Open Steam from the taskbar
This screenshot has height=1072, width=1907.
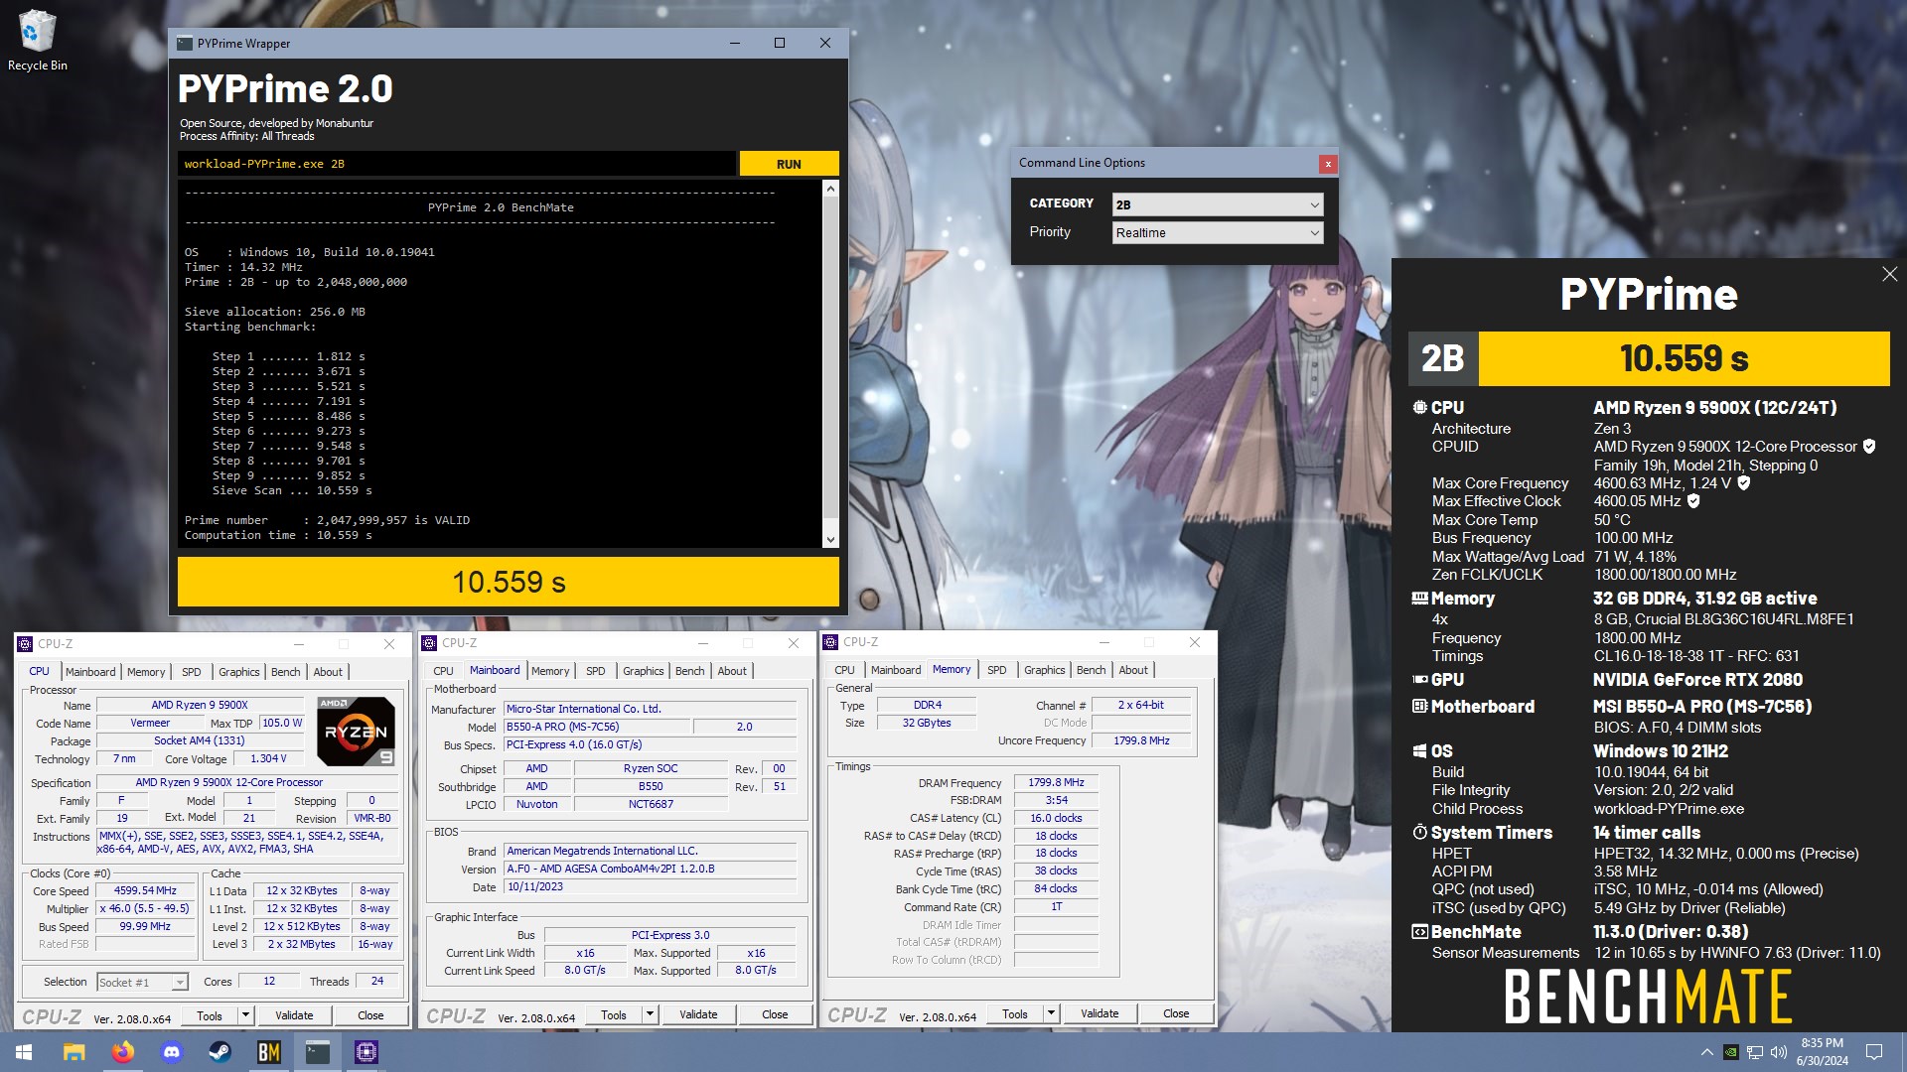220,1052
